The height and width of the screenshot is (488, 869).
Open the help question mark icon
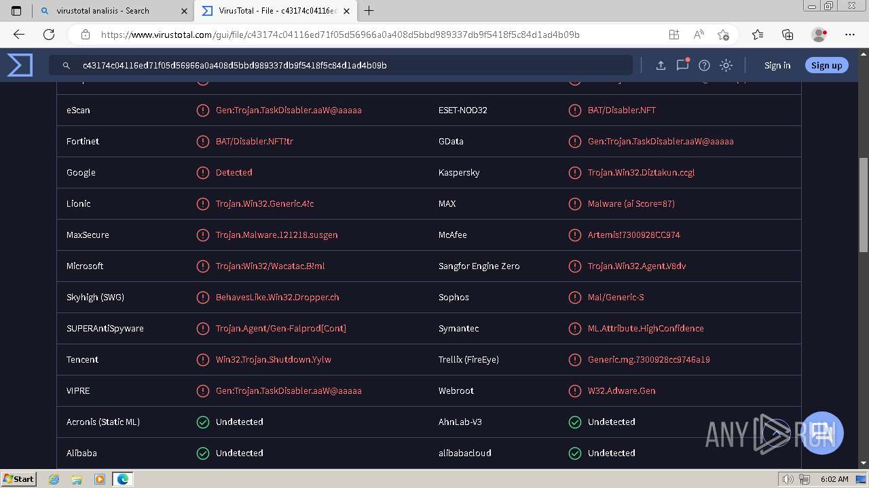point(704,65)
